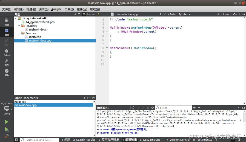Build project with hammer icon
The height and width of the screenshot is (142, 246).
6,136
